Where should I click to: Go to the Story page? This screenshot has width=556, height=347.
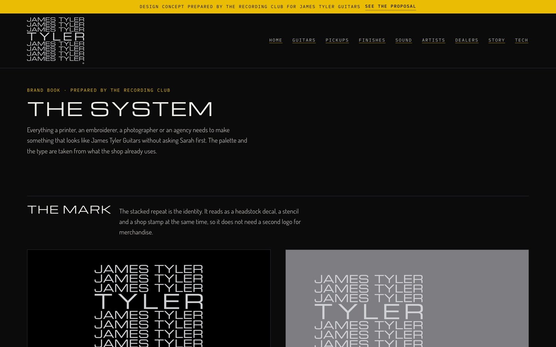click(x=497, y=40)
